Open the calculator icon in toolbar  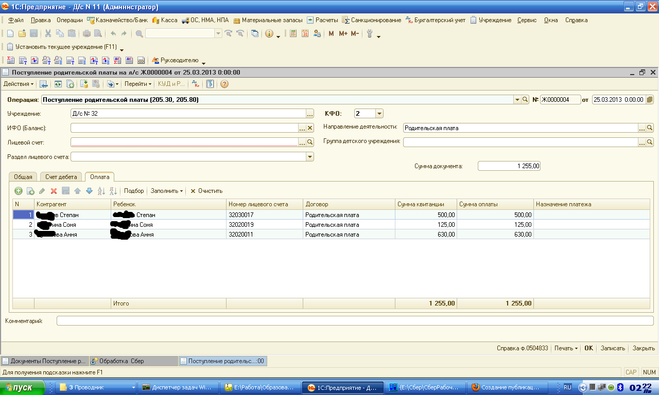pyautogui.click(x=293, y=33)
